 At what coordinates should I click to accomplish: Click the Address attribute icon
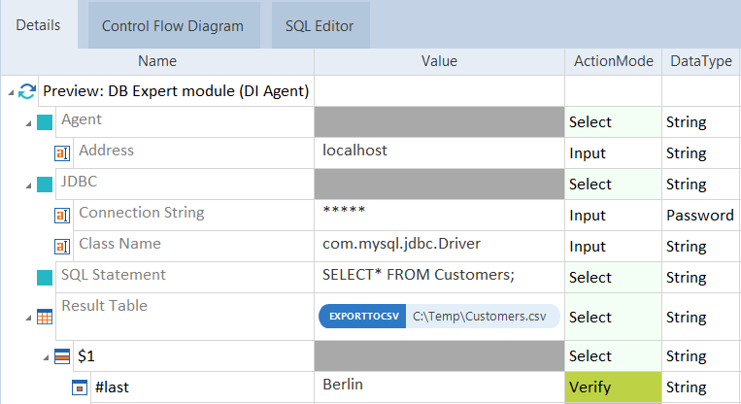coord(62,153)
